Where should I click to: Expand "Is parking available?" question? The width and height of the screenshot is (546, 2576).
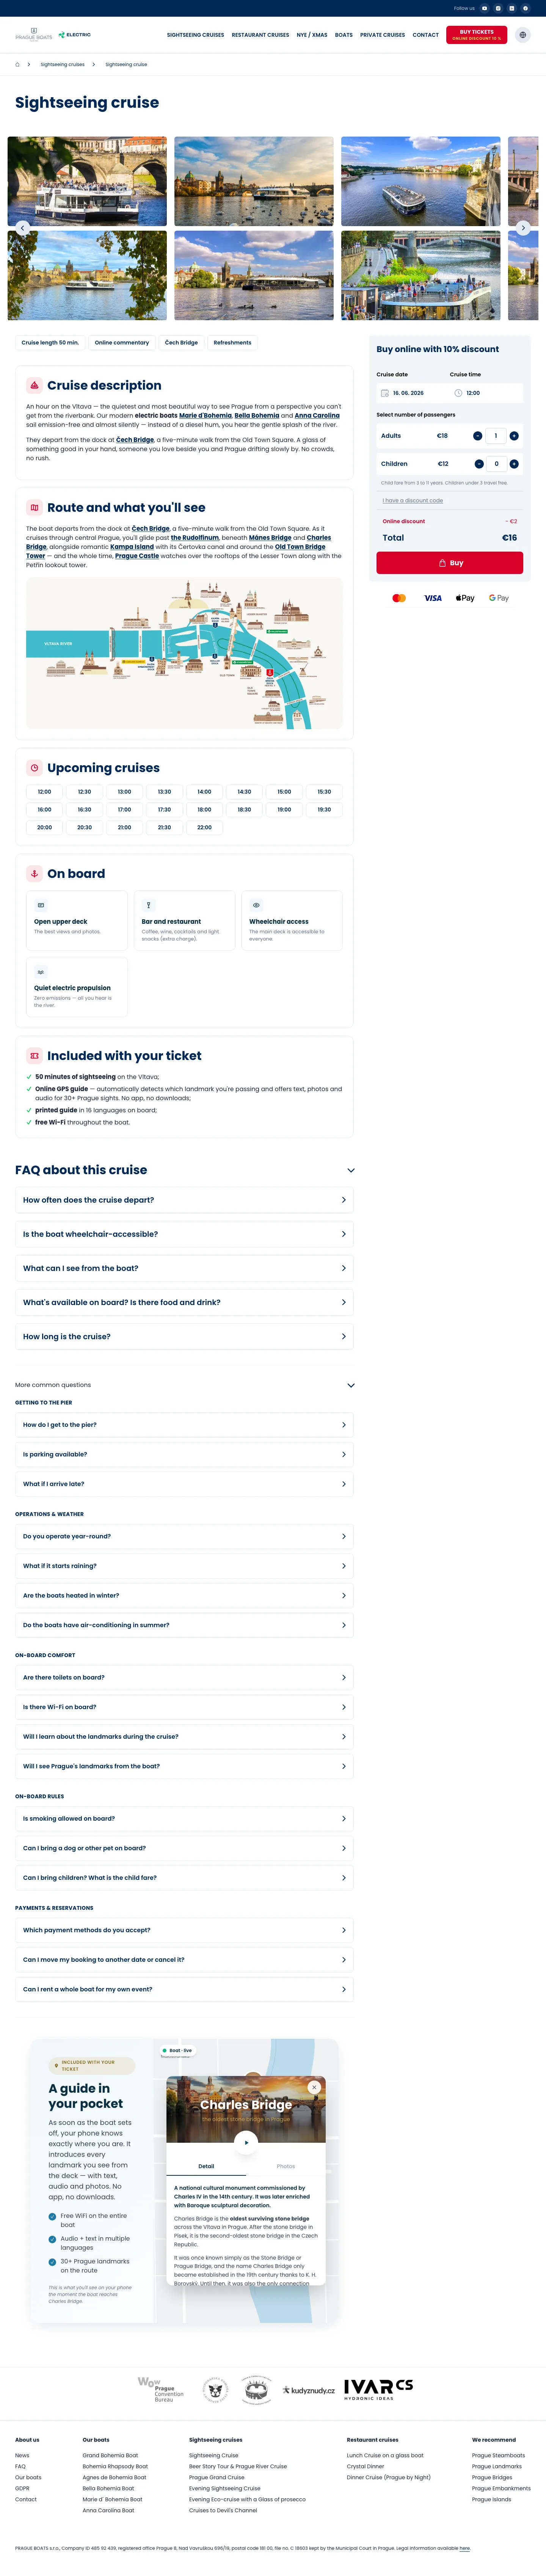184,1455
